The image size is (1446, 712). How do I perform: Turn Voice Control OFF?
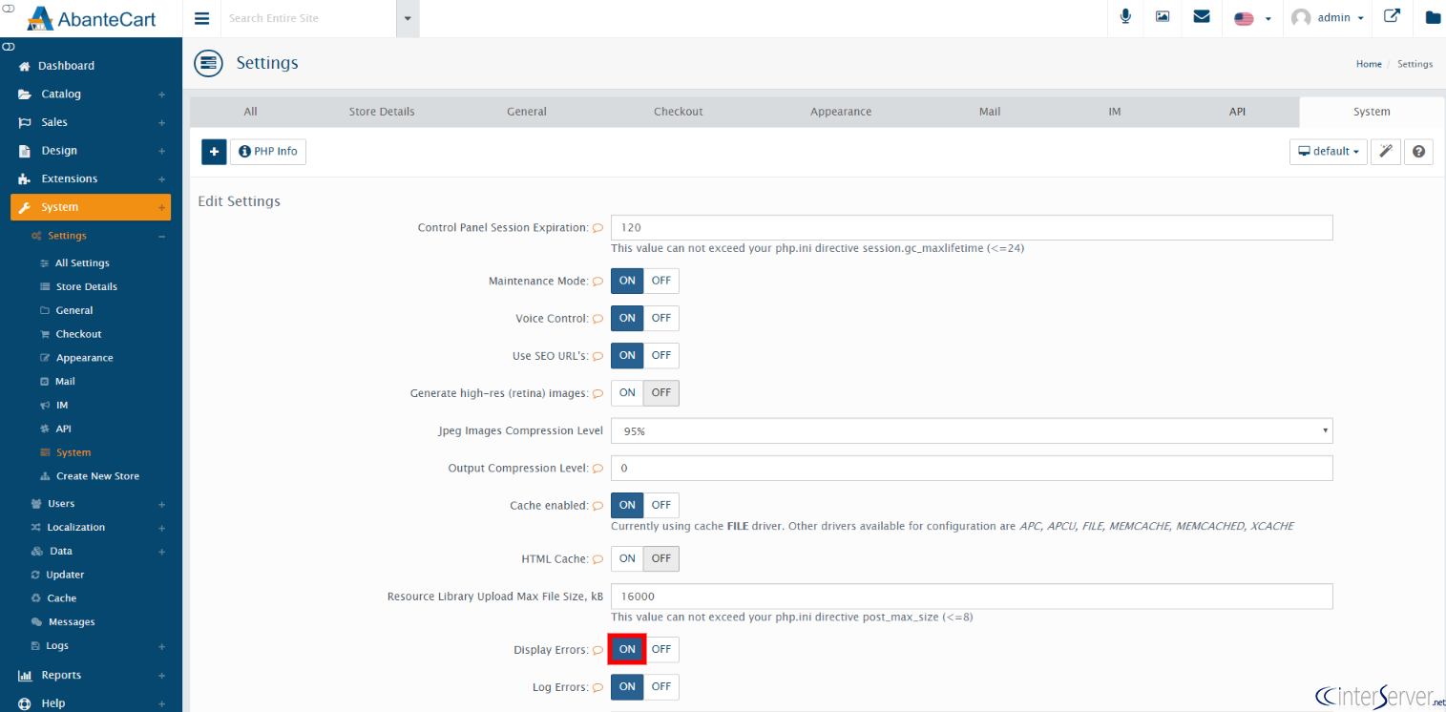661,318
